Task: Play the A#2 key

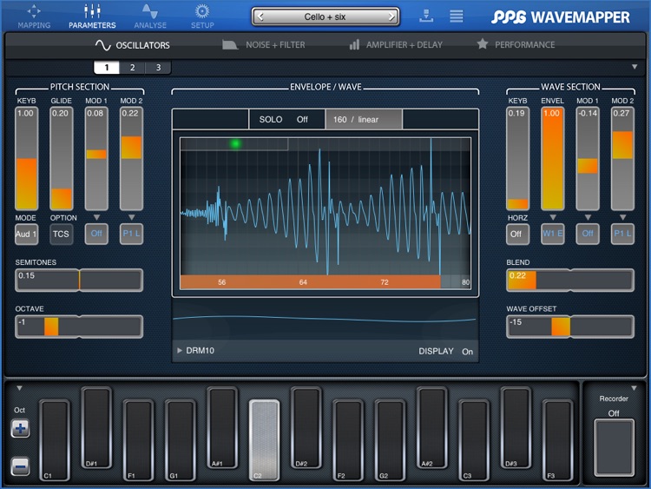Action: point(431,428)
